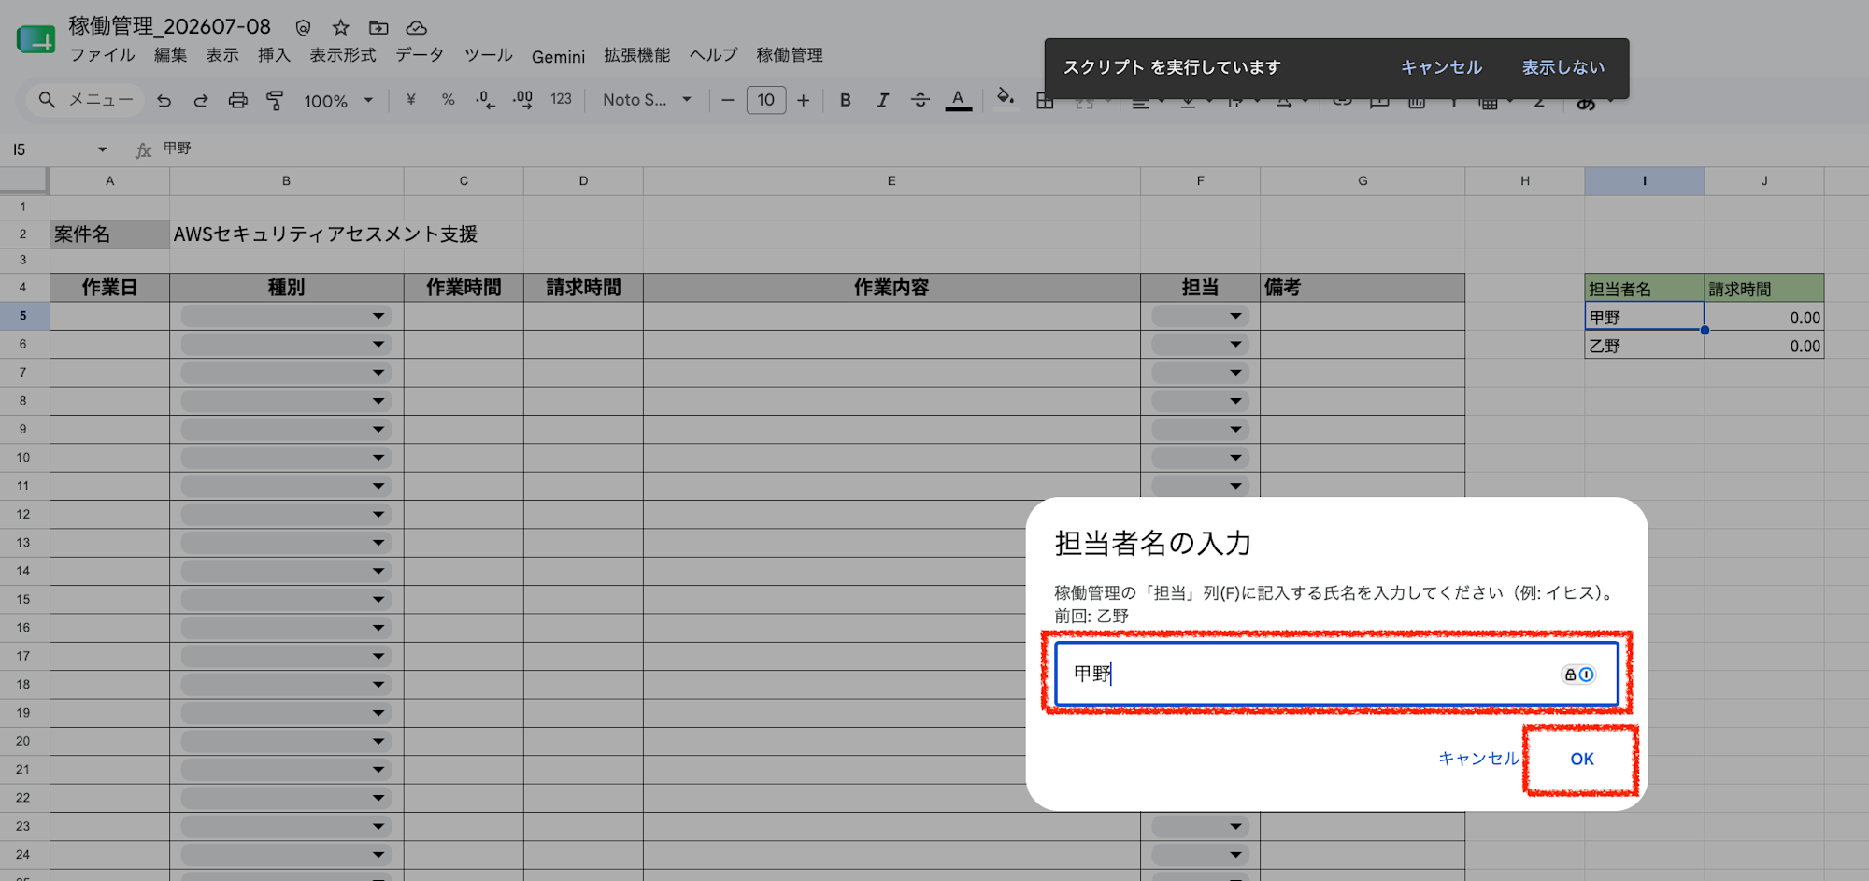Open the name box dropdown arrow

(102, 149)
